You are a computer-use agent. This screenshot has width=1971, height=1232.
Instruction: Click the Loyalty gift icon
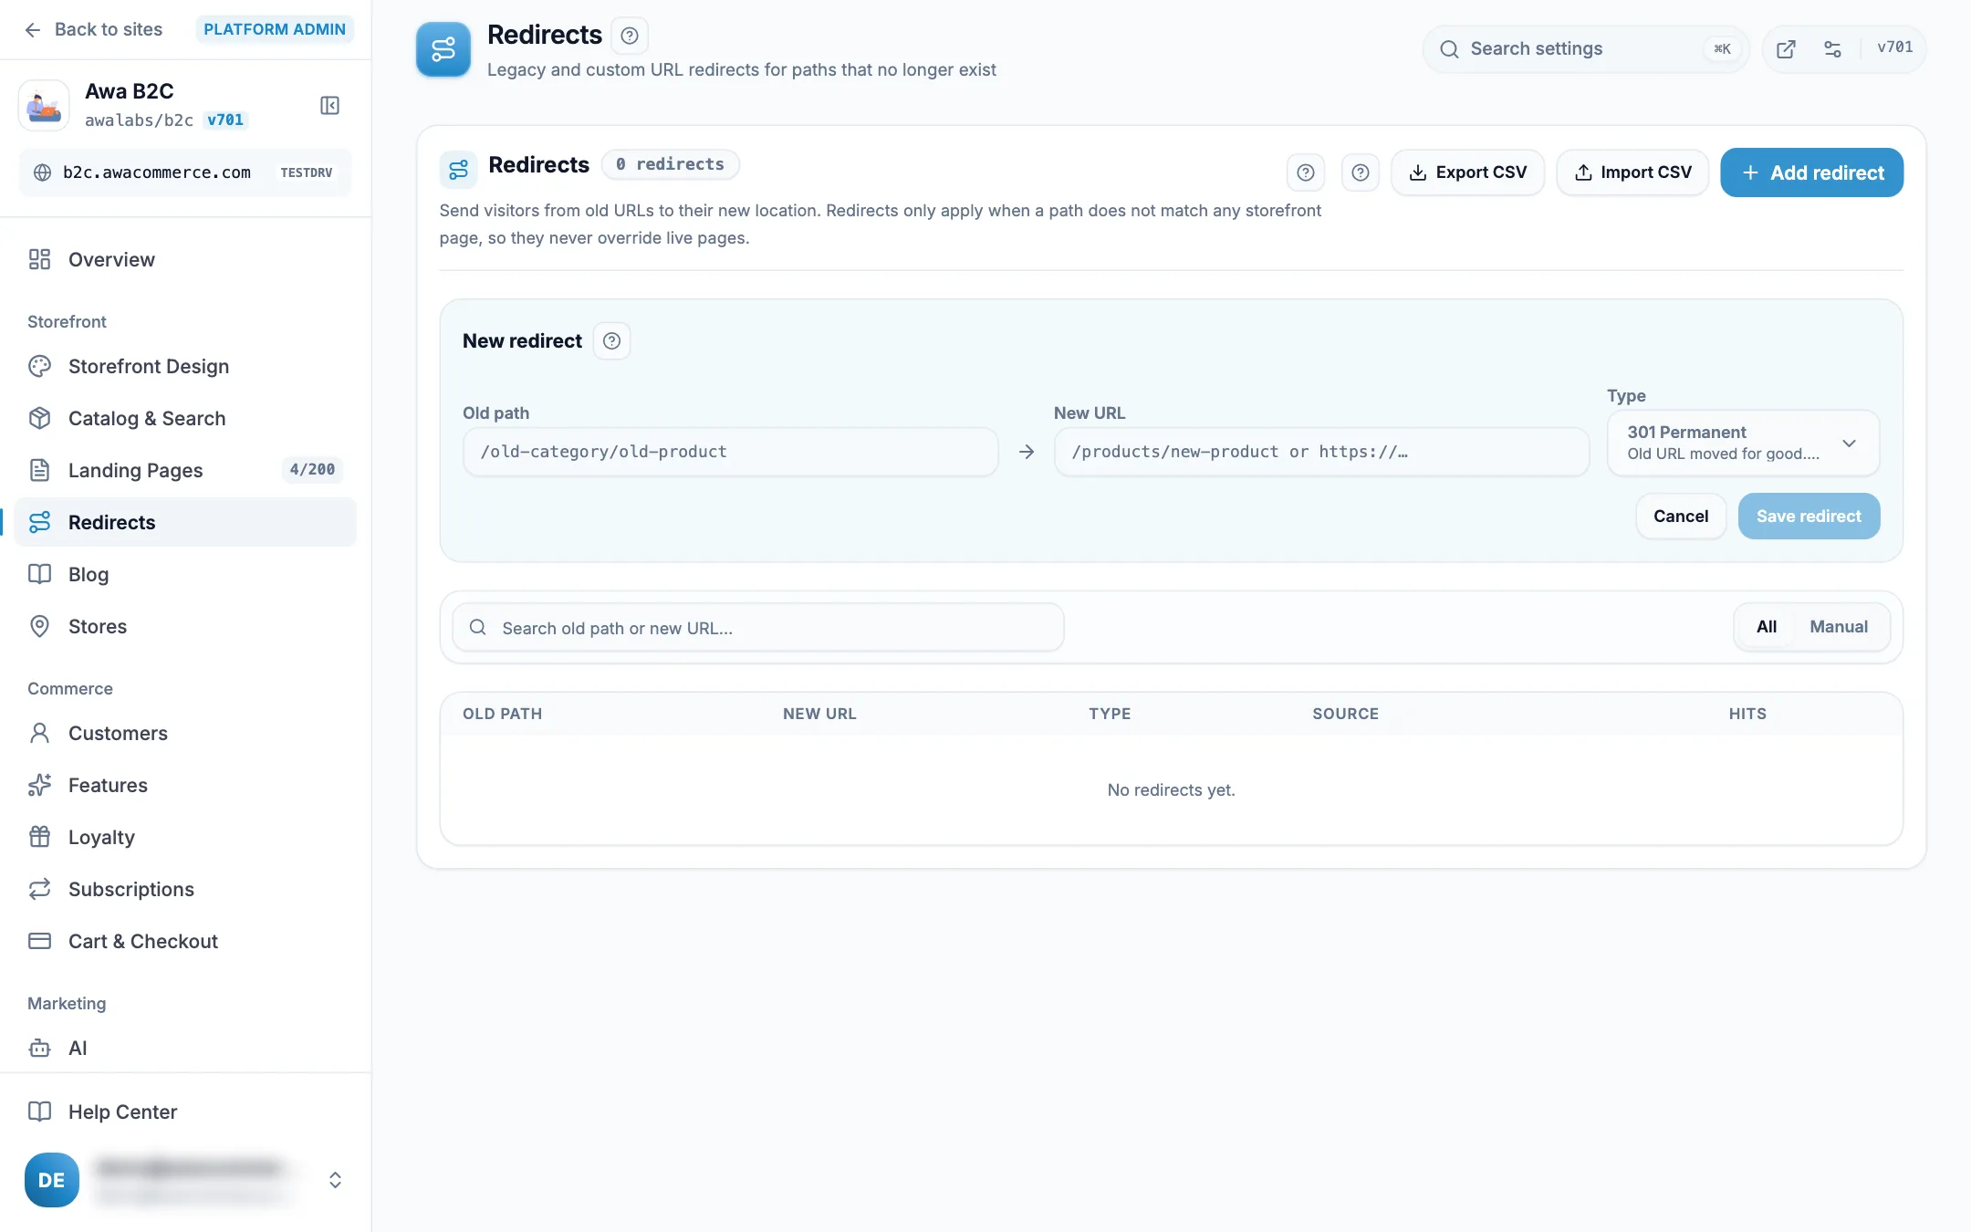(39, 837)
